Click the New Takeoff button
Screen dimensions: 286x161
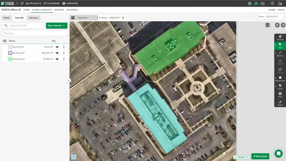(x=57, y=26)
